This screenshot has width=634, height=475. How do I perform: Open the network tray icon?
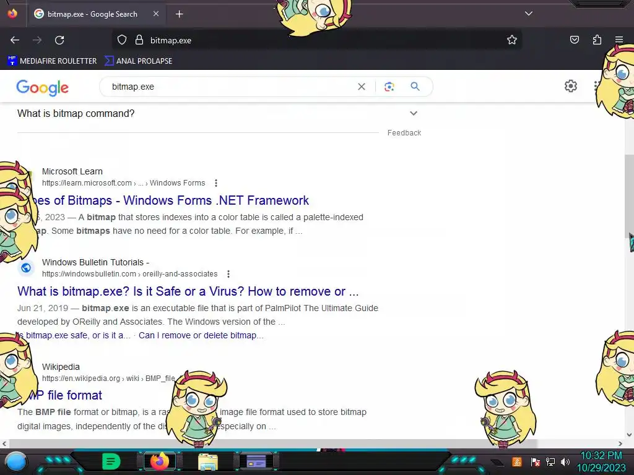point(550,461)
